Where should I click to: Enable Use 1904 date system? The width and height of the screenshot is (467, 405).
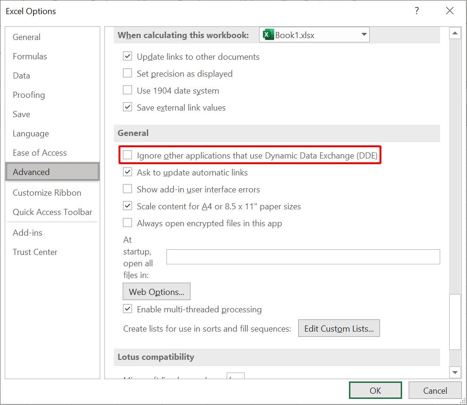coord(127,90)
